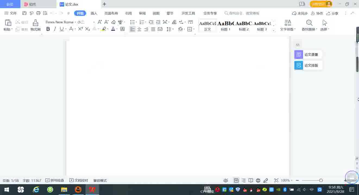Switch to the 审阅 tab
Image resolution: width=359 pixels, height=195 pixels.
point(142,13)
